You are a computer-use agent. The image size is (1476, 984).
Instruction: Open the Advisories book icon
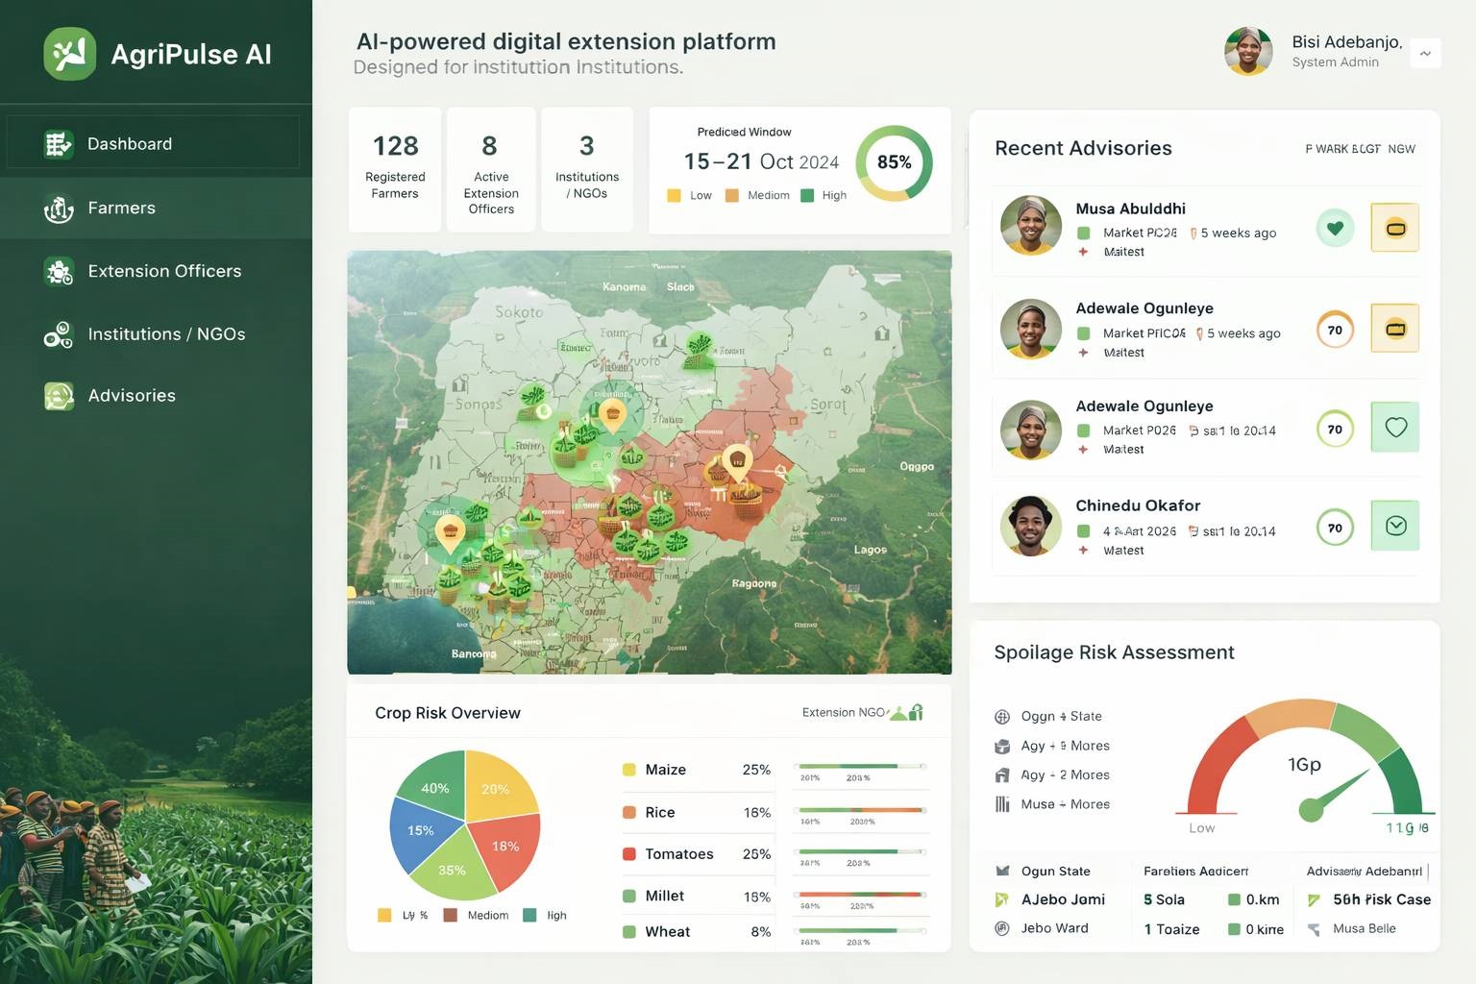point(59,395)
